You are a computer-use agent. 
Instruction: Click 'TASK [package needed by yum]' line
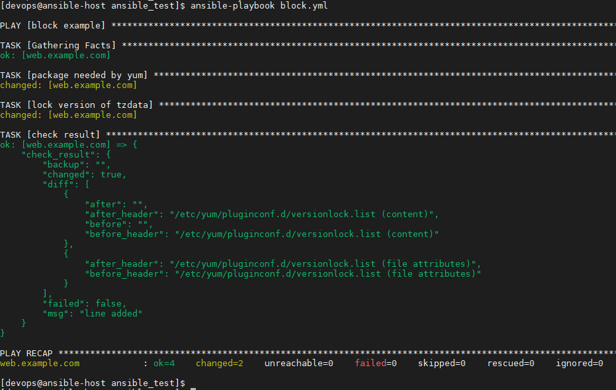coord(308,75)
